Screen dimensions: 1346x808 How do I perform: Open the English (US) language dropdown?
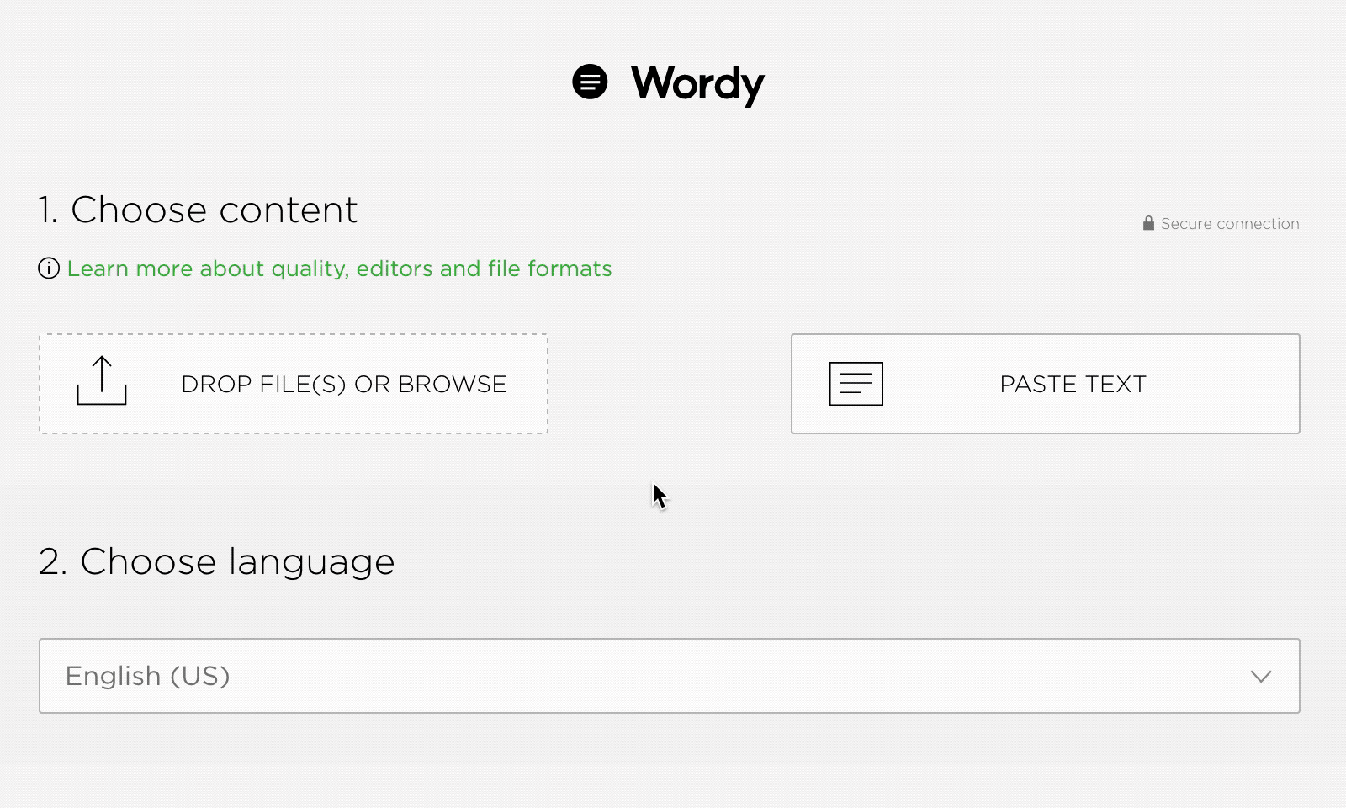[673, 676]
